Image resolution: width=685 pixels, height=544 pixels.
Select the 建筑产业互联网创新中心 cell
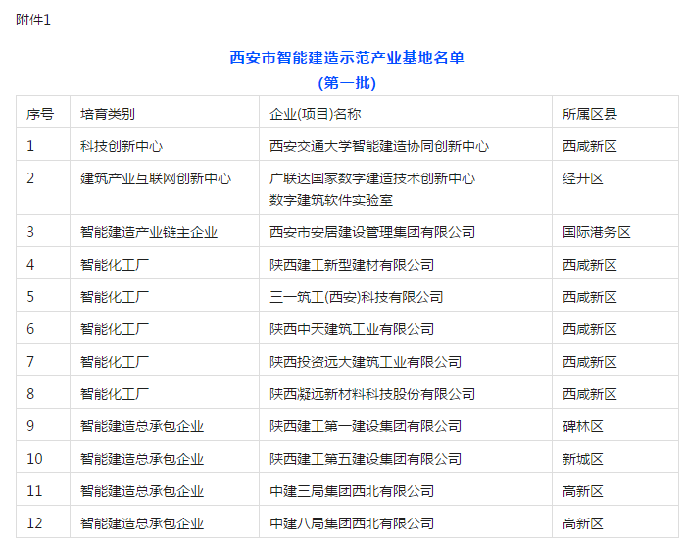(x=156, y=178)
